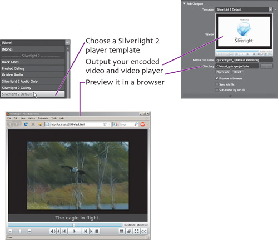
Task: Open the Adblock Plus dropdown arrow
Action: coord(148,124)
